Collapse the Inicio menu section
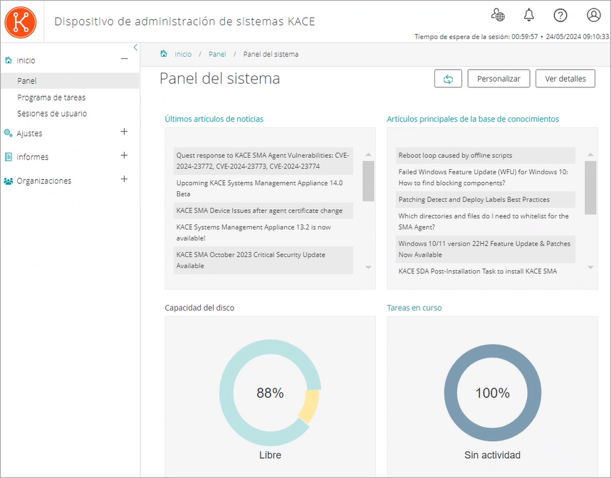Viewport: 611px width, 478px height. click(x=124, y=60)
